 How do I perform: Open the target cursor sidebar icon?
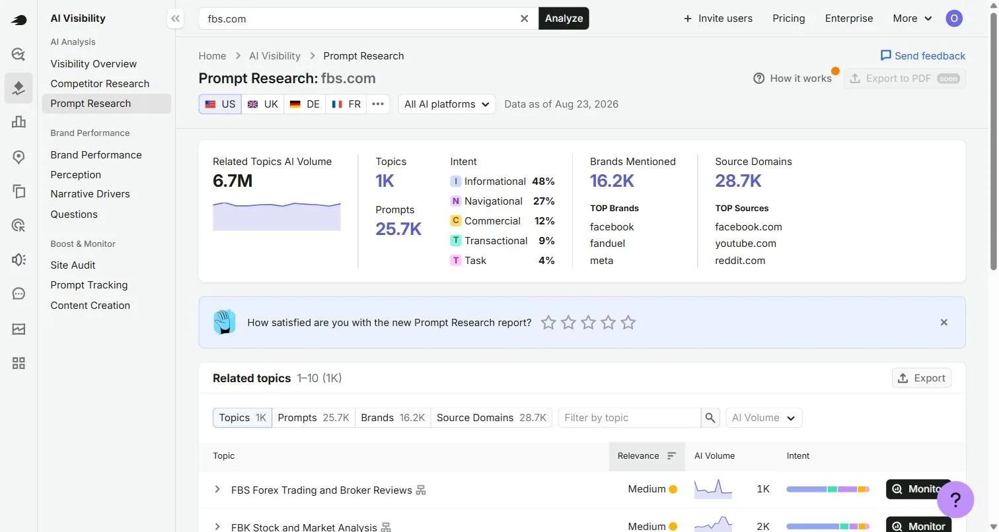pos(18,226)
